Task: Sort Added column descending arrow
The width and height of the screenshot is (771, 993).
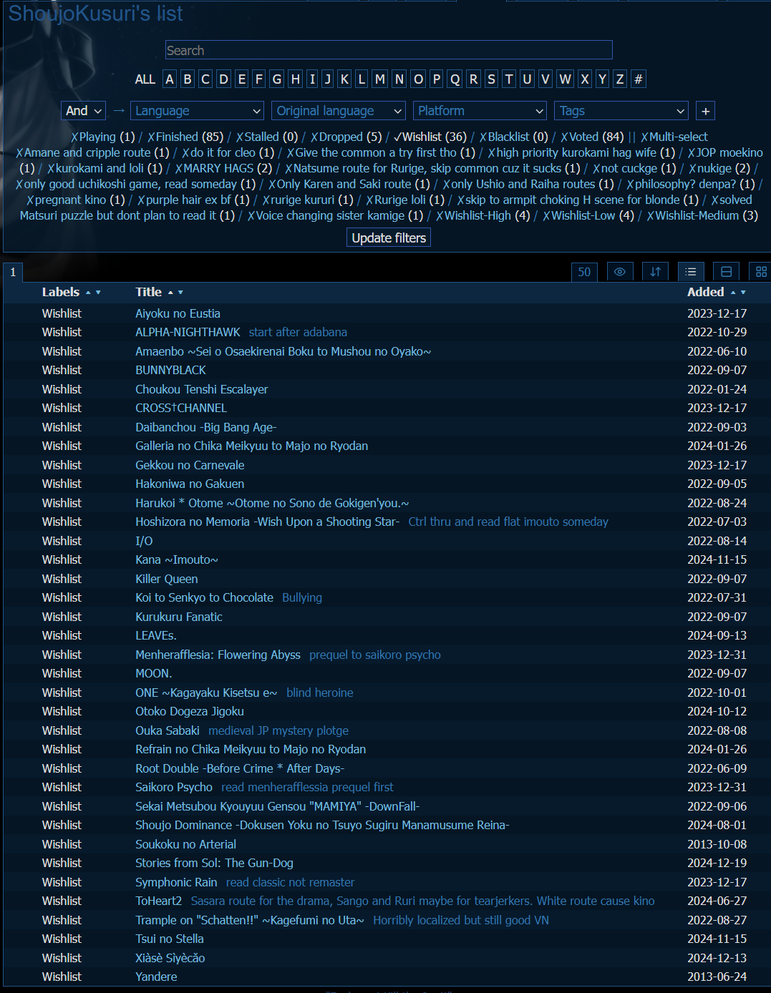Action: tap(743, 293)
